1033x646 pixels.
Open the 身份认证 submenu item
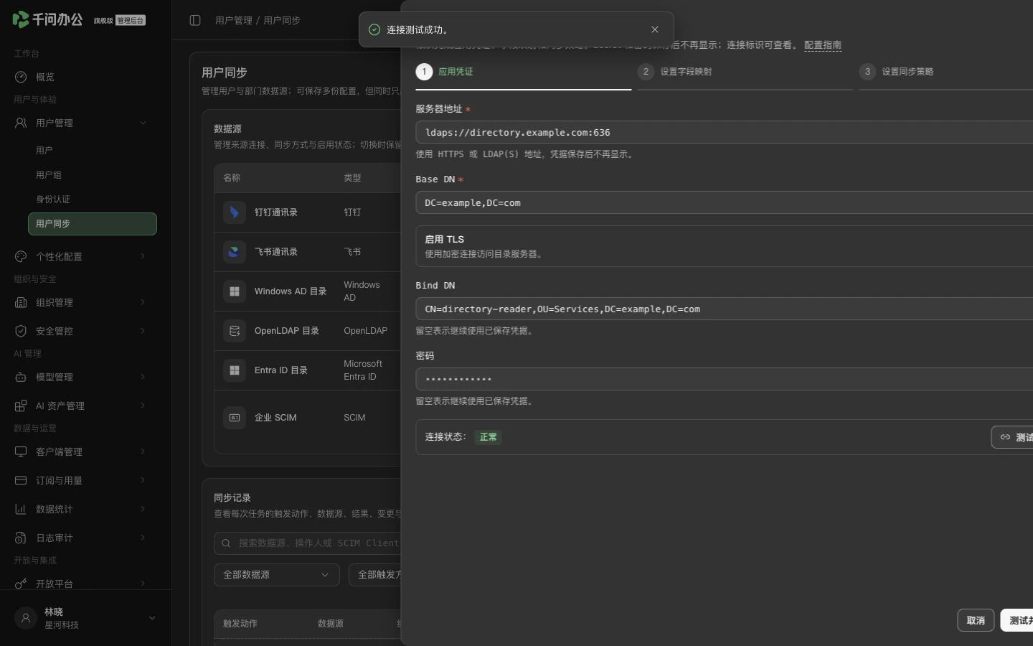click(x=93, y=200)
